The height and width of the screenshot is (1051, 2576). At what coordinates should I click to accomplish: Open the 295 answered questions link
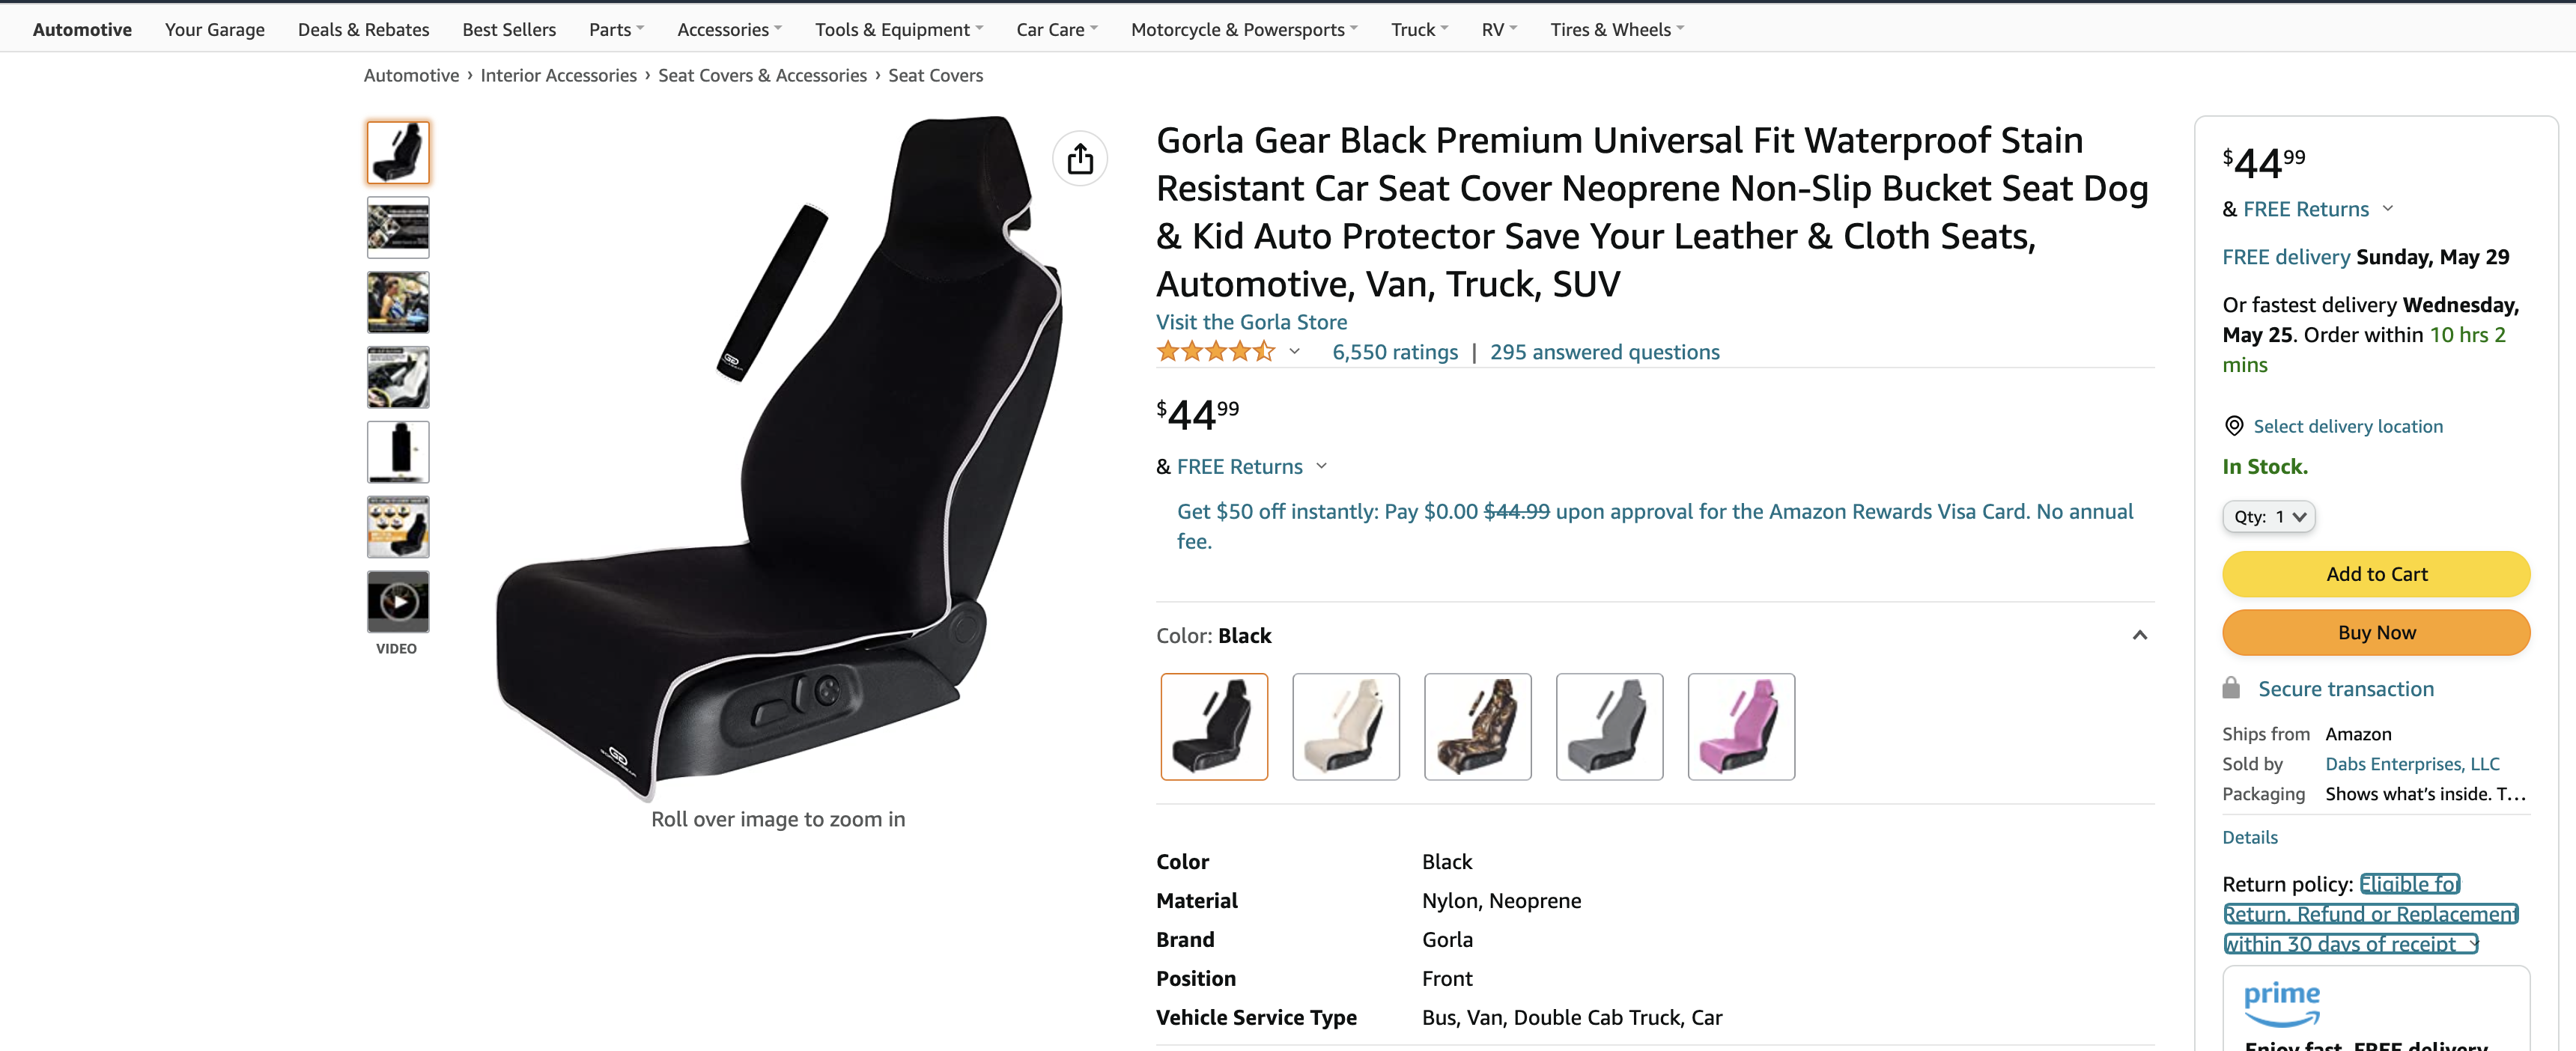[x=1604, y=352]
